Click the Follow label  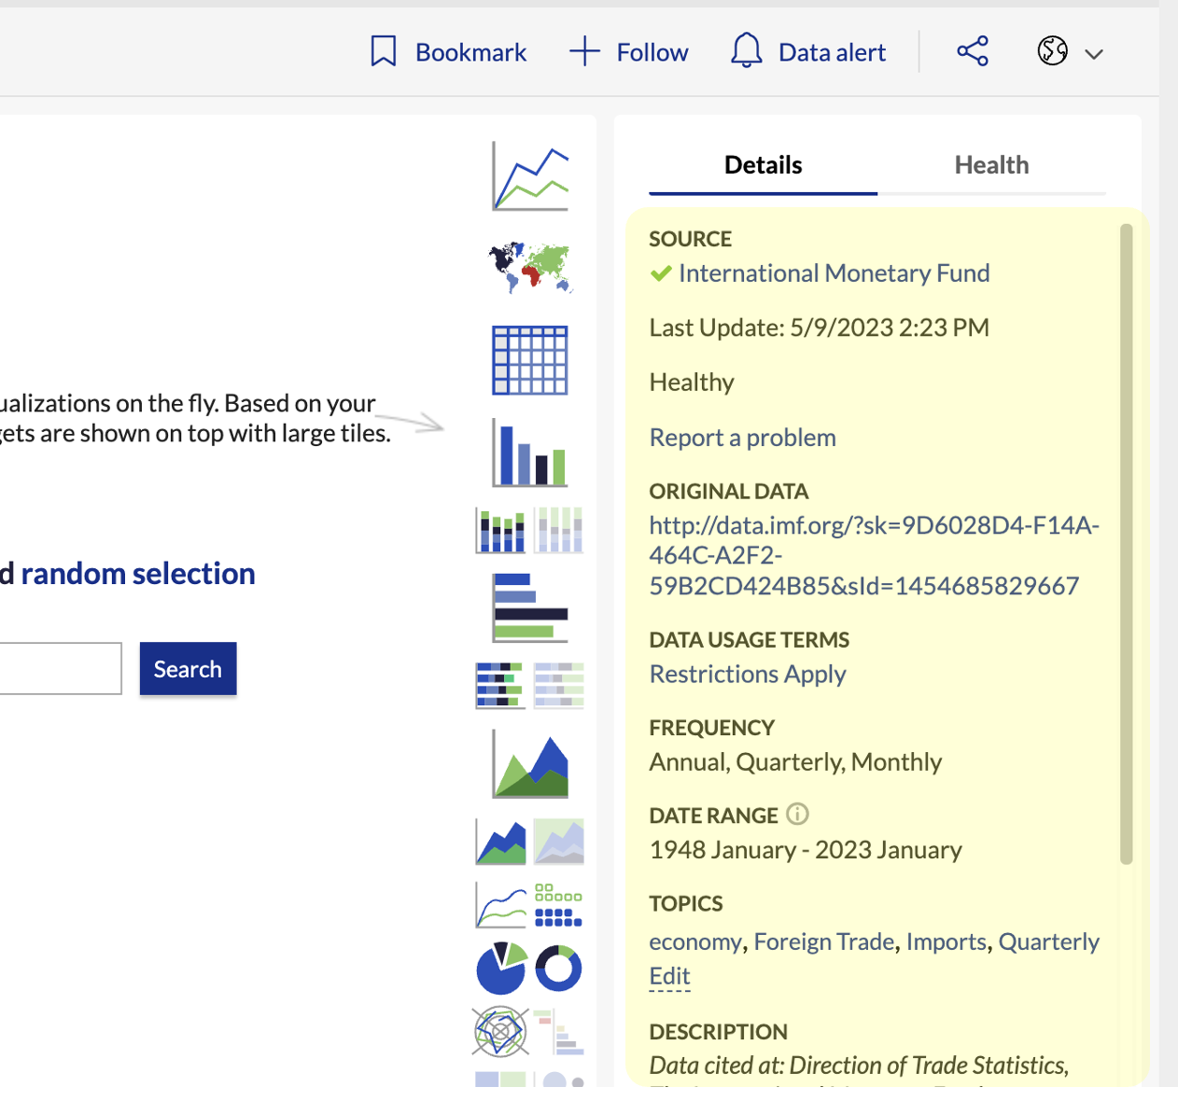pos(652,52)
